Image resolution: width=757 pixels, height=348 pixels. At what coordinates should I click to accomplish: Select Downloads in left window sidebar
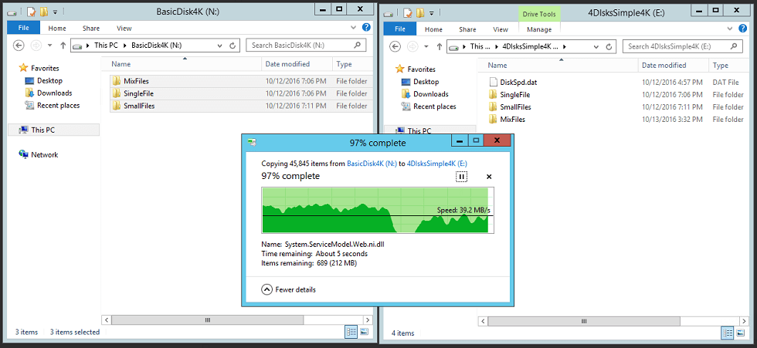tap(54, 93)
